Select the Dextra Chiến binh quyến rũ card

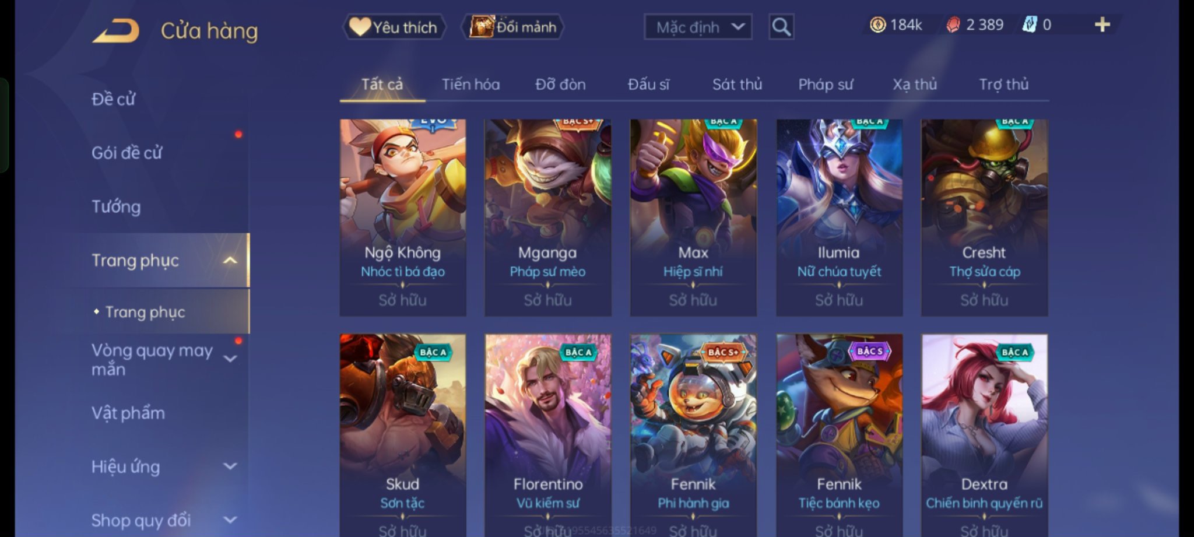pos(984,435)
